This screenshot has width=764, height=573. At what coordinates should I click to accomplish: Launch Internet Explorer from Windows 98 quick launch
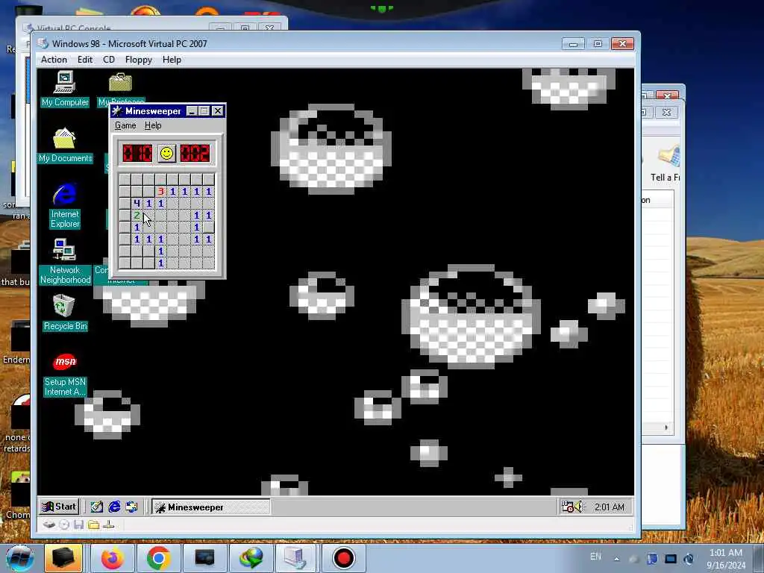(x=114, y=507)
